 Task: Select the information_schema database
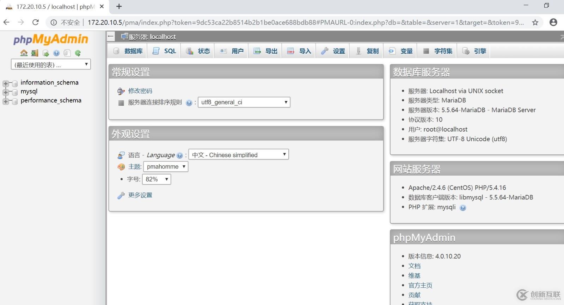click(x=49, y=83)
